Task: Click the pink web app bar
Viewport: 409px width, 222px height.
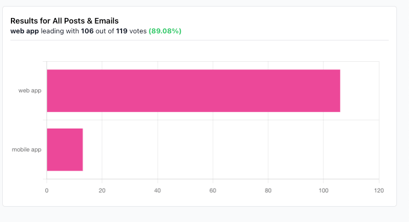Action: click(x=193, y=91)
